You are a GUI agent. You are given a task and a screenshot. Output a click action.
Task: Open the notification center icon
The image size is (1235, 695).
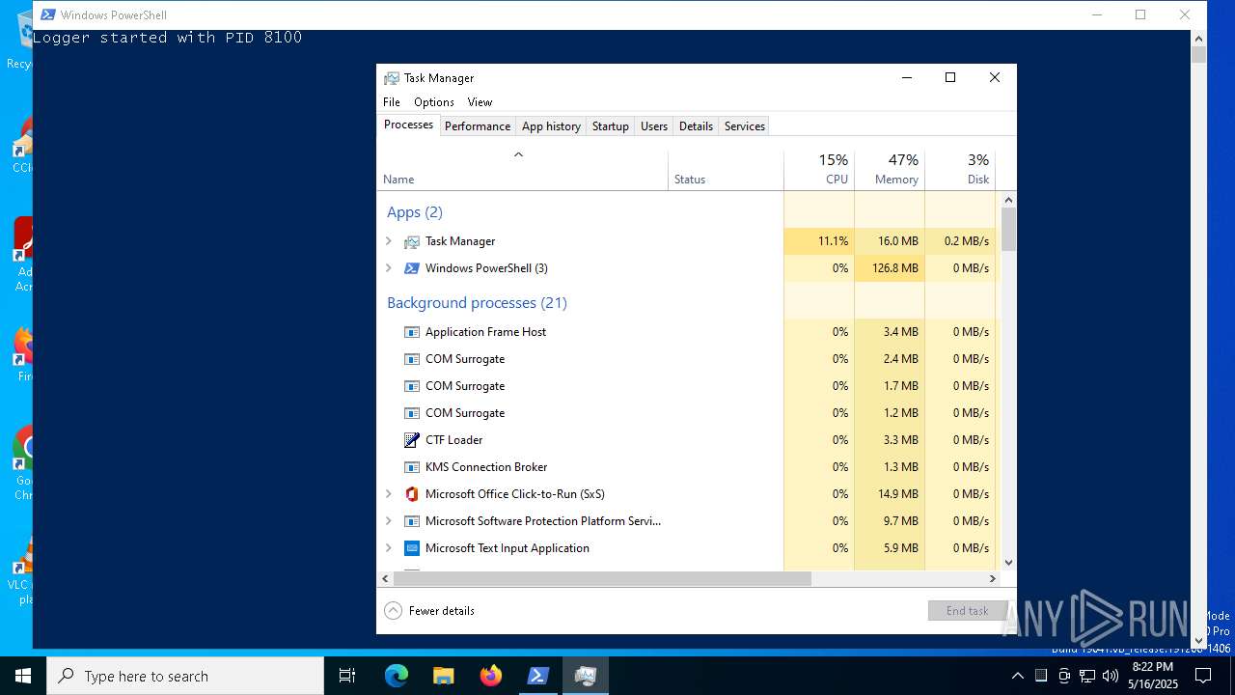pos(1203,676)
